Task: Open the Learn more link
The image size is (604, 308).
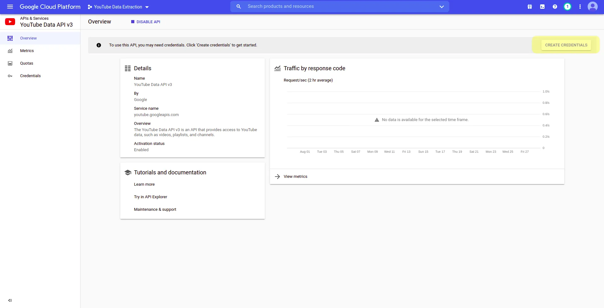Action: coord(144,184)
